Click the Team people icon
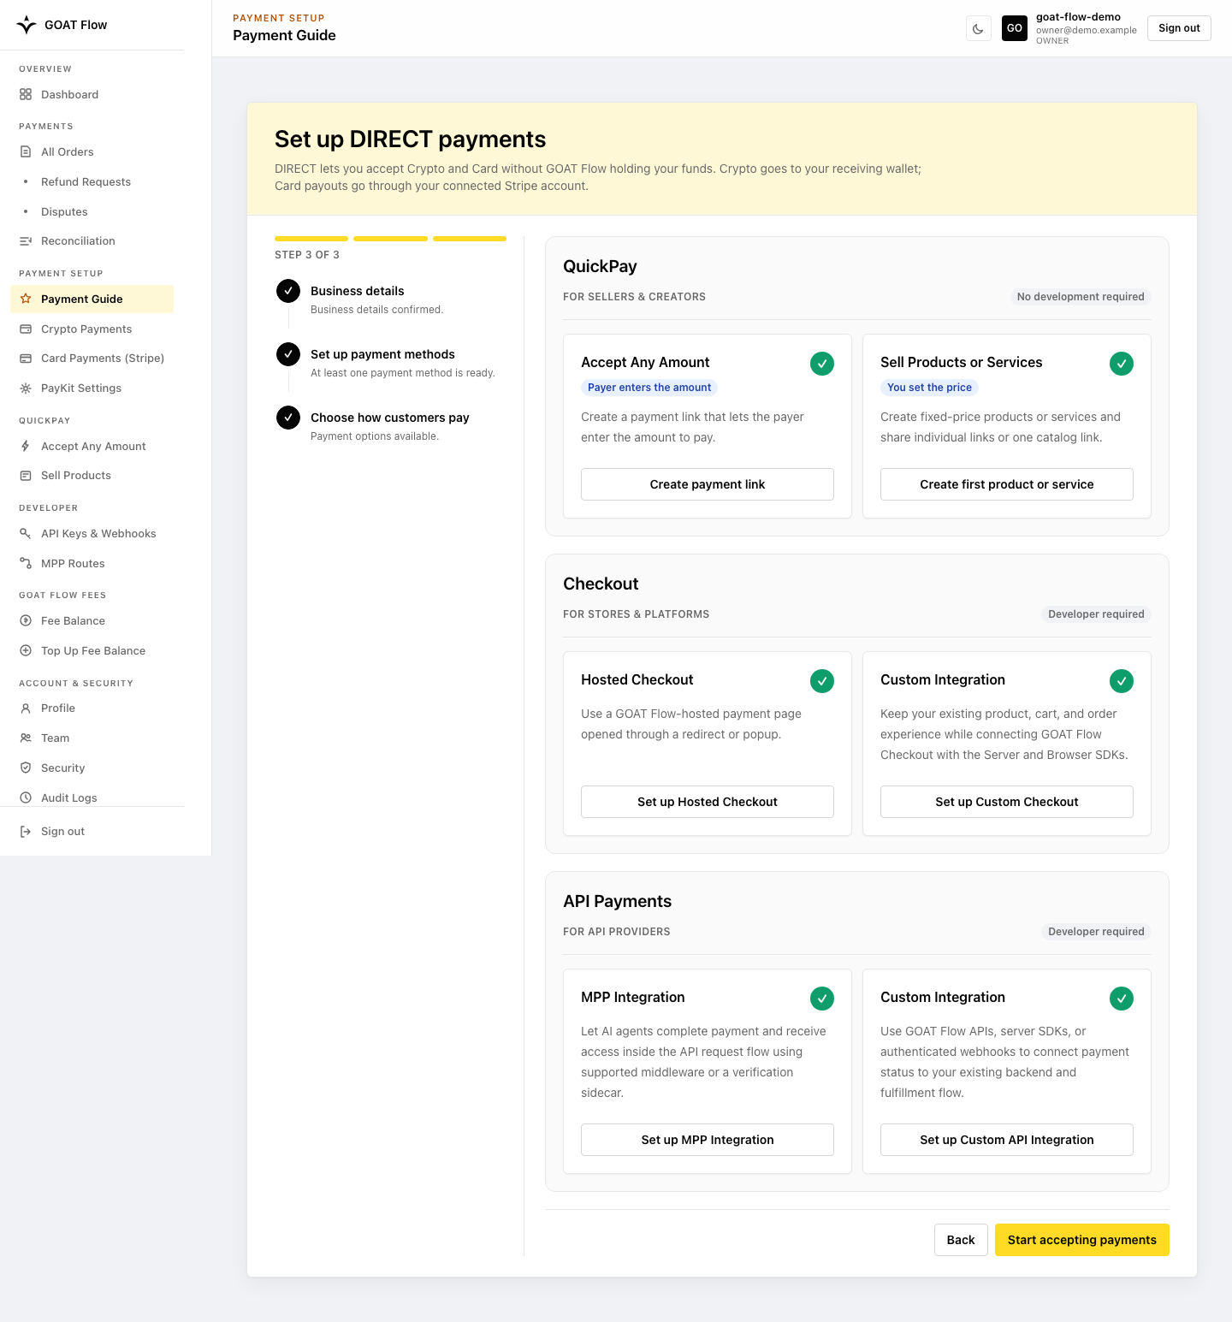The width and height of the screenshot is (1232, 1322). coord(26,738)
